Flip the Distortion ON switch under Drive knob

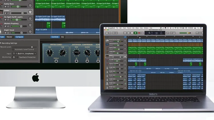(x=76, y=61)
